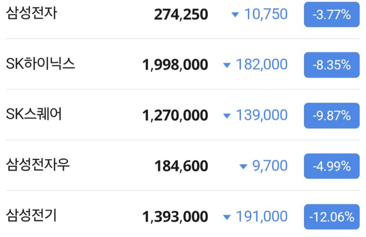Tap the -3.77% change badge
The width and height of the screenshot is (366, 237).
(x=332, y=15)
